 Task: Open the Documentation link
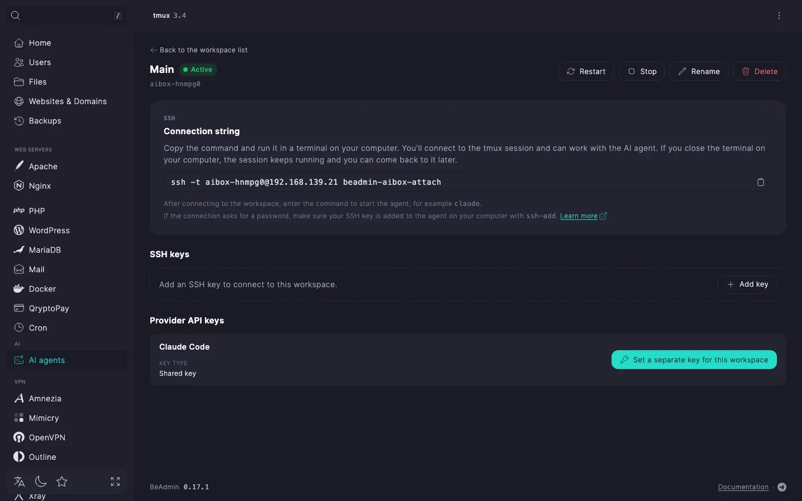point(743,487)
